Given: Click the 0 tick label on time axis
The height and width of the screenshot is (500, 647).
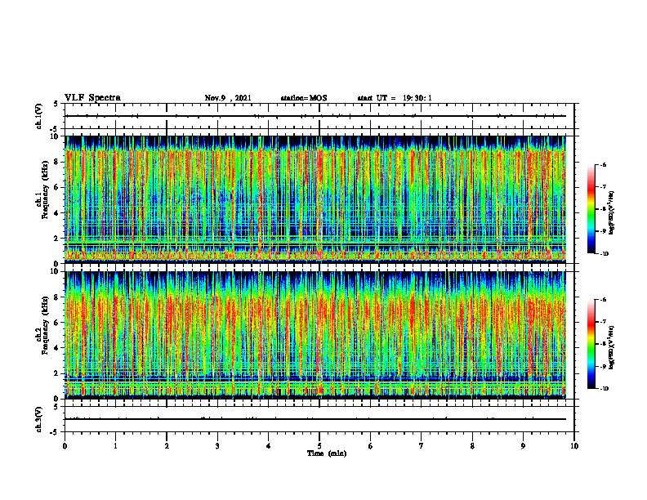Looking at the screenshot, I should coord(65,446).
